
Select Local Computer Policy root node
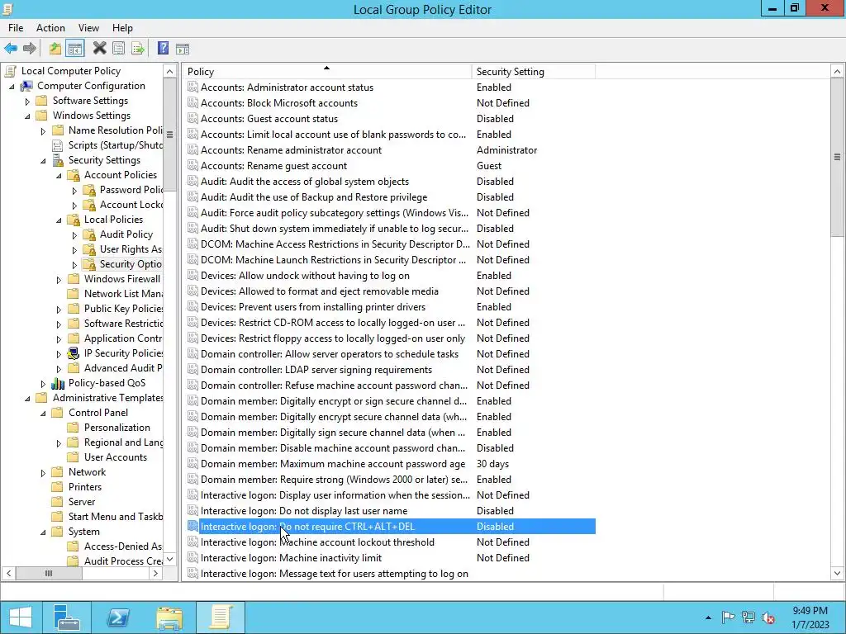pos(71,71)
